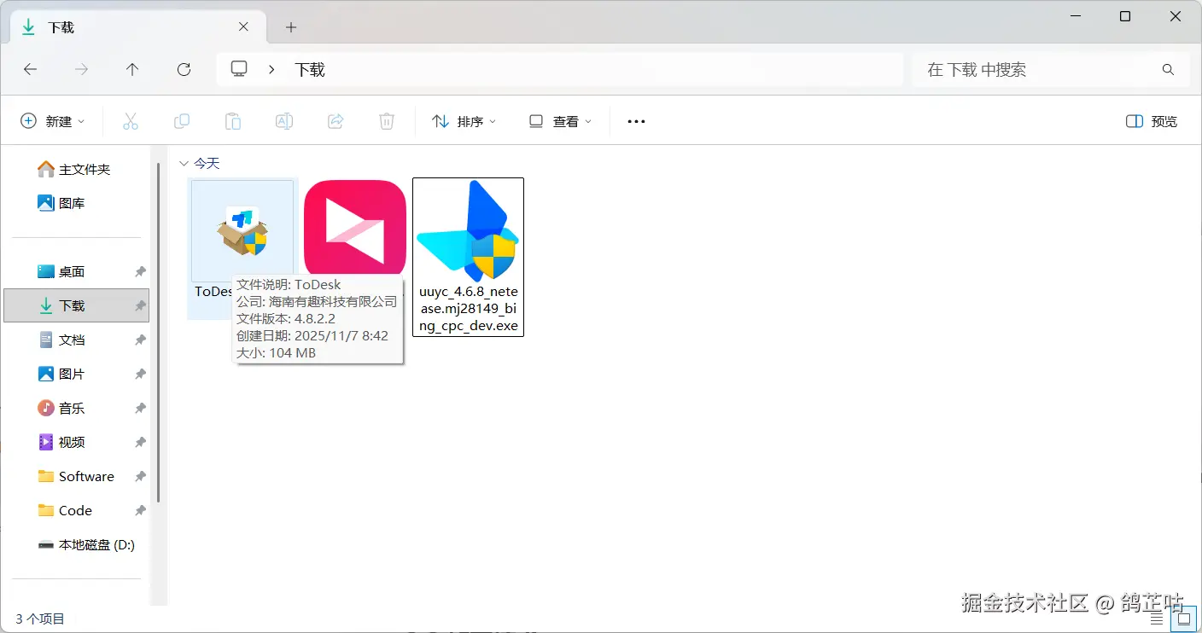Open the 排序 sort dropdown
Screen dimensions: 1202x633
(x=464, y=122)
